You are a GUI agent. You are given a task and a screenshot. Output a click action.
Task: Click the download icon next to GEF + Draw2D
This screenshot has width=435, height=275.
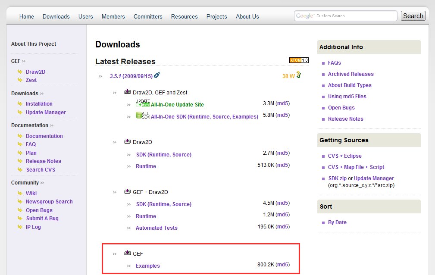128,191
